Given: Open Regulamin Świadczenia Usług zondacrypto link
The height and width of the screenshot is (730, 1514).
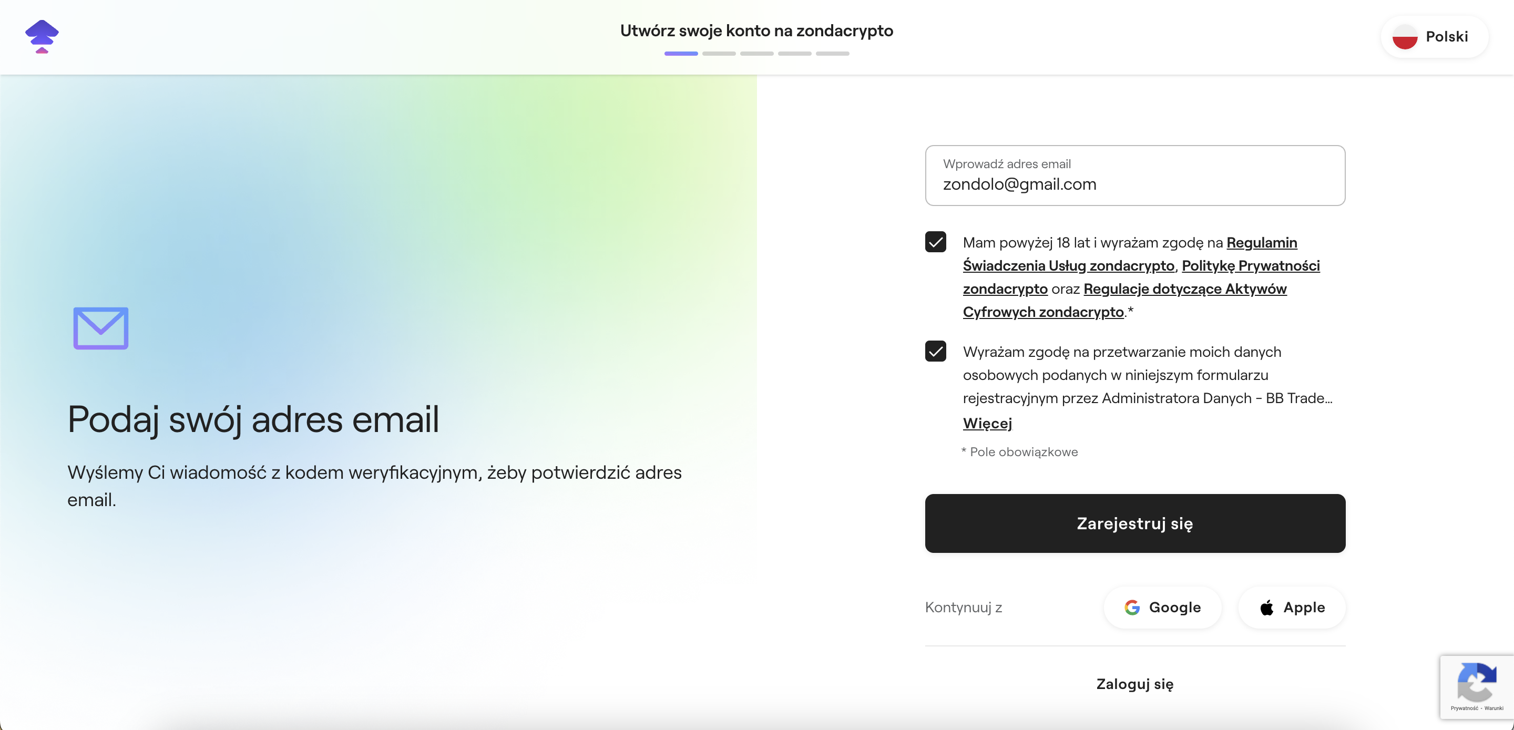Looking at the screenshot, I should click(x=1068, y=265).
